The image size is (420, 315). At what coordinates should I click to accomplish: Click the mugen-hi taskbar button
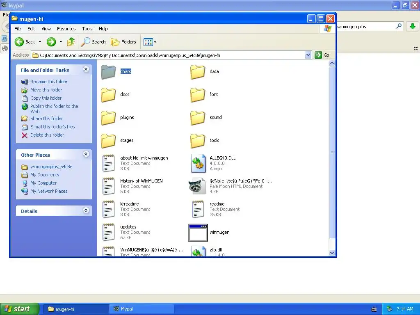click(x=76, y=309)
